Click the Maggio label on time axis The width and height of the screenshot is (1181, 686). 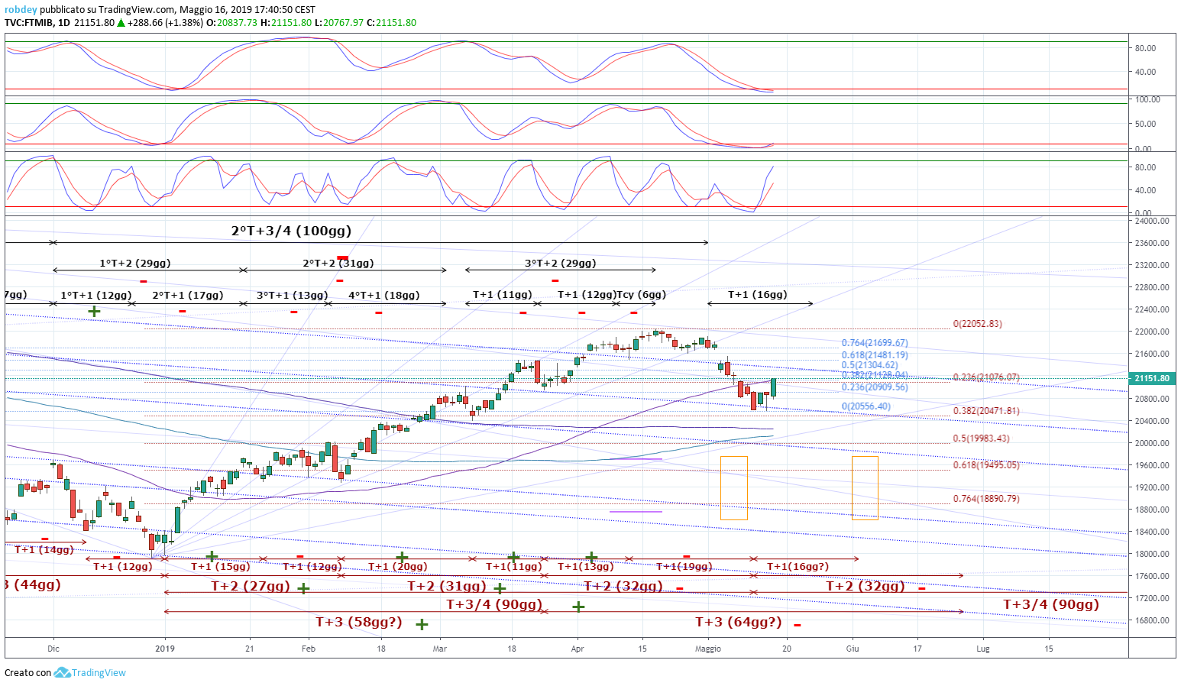708,649
